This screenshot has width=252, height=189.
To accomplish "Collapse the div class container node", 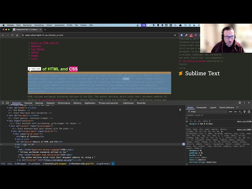I will [x=8, y=121].
